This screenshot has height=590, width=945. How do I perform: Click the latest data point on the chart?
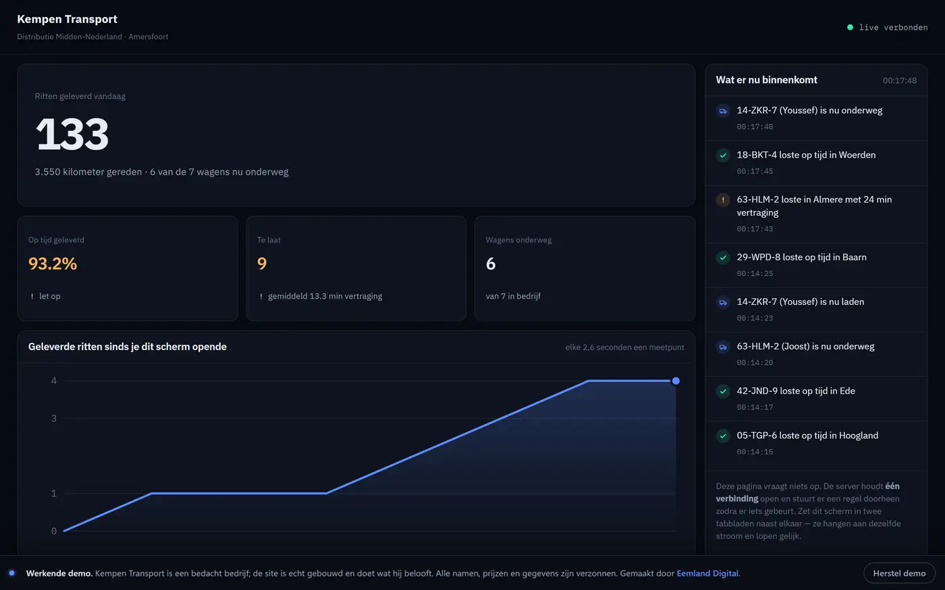point(676,381)
